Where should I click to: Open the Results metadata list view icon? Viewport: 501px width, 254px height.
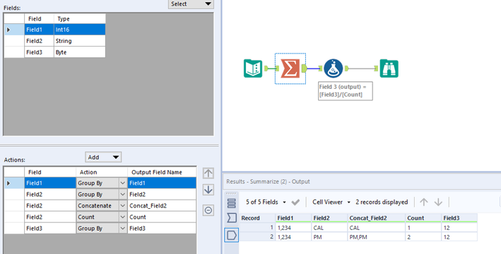[231, 203]
